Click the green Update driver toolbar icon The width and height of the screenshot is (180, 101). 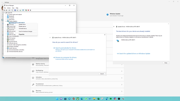[x=26, y=10]
